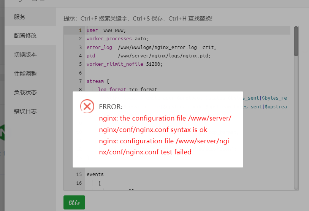Image resolution: width=309 pixels, height=211 pixels.
Task: Click the Ctrl+F hint text above editor
Action: 138,19
